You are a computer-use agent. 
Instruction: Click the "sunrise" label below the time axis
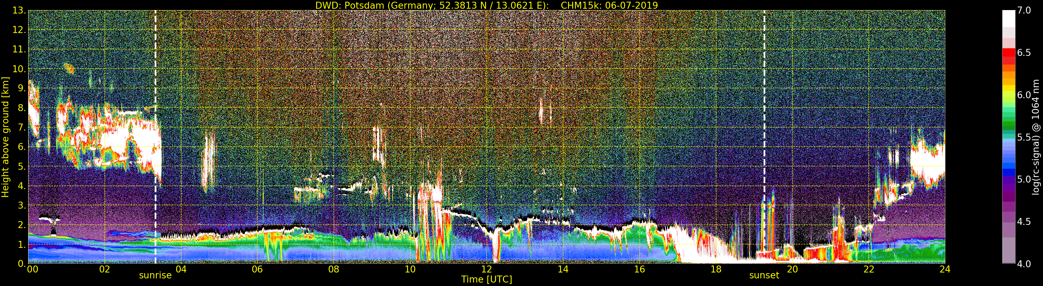click(155, 276)
